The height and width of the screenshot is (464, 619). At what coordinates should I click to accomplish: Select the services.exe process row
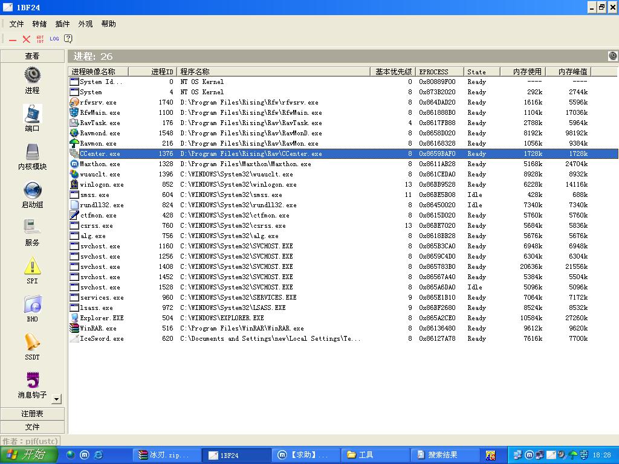coord(343,297)
